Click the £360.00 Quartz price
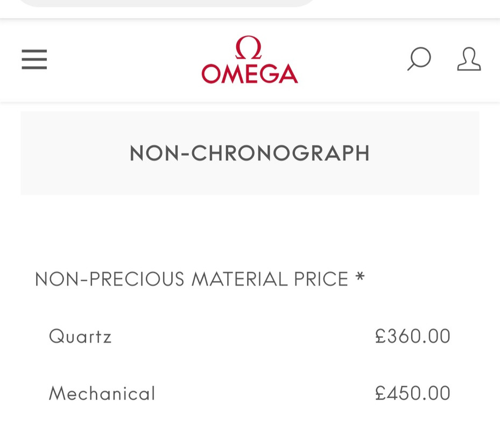Viewport: 500px width, 431px height. coord(413,336)
